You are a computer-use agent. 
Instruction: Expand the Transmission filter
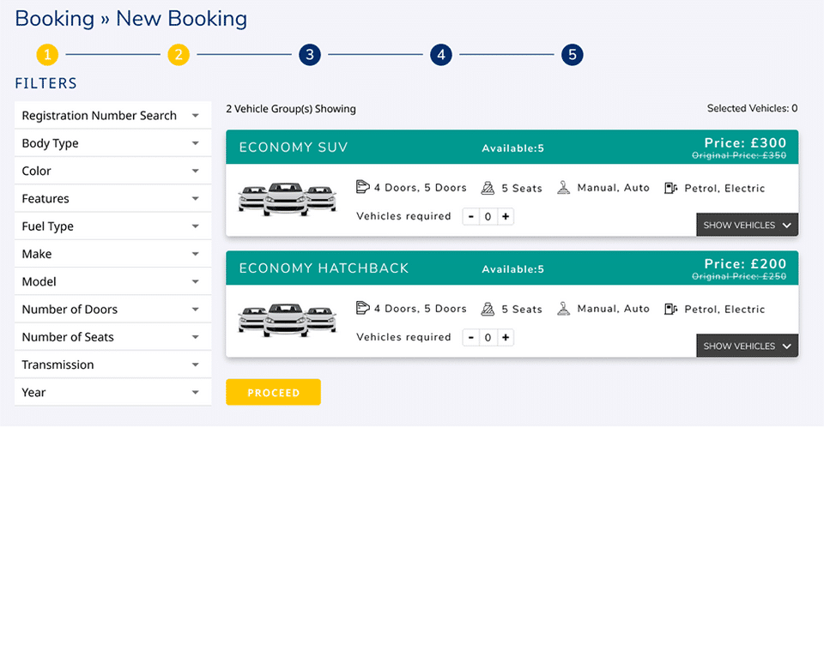tap(112, 365)
